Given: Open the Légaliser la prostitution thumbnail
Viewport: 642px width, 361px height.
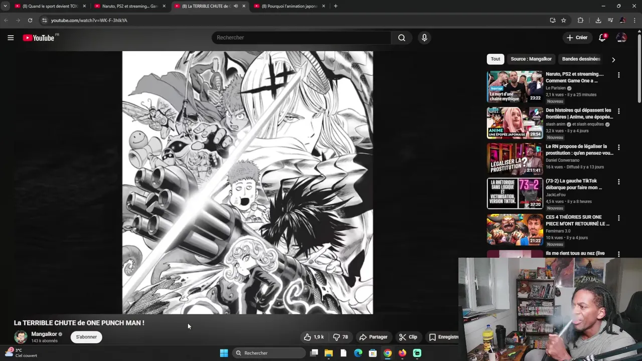Looking at the screenshot, I should click(515, 159).
